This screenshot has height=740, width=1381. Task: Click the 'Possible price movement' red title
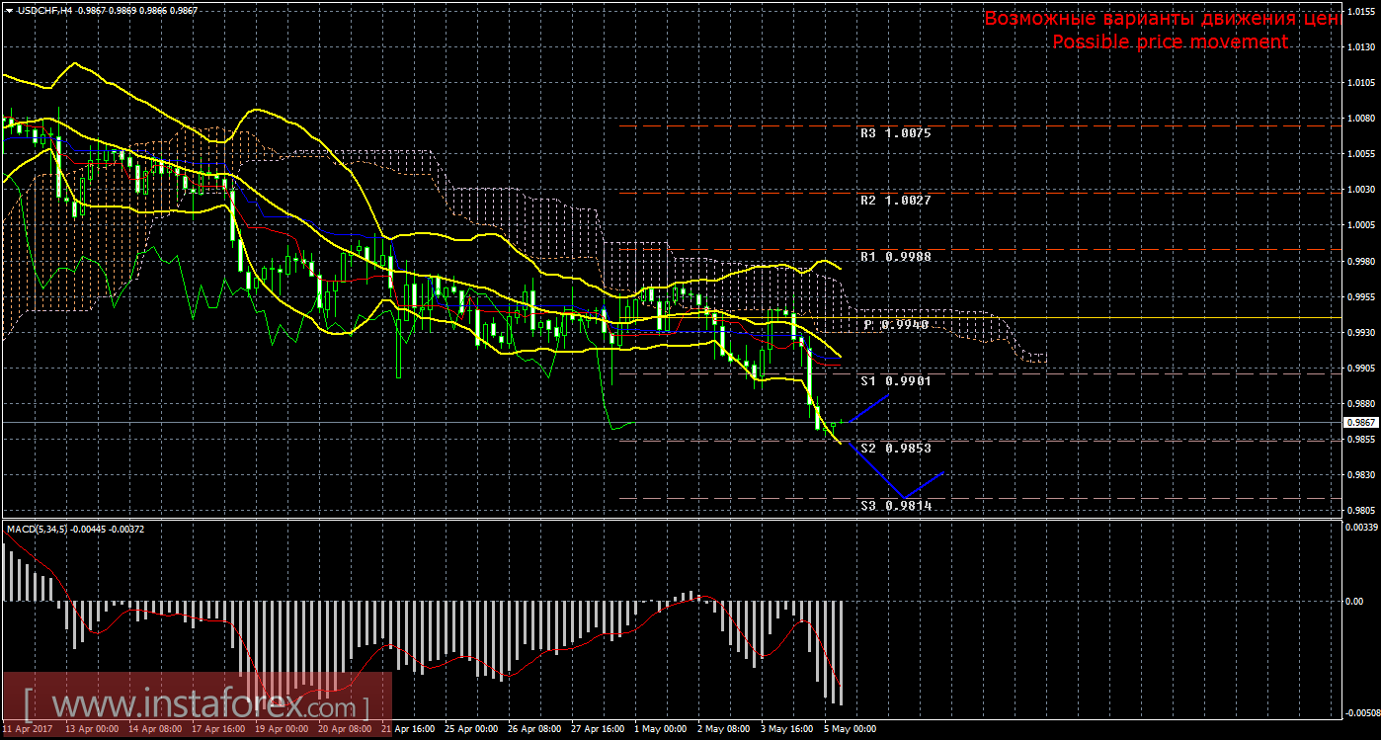(x=1170, y=41)
